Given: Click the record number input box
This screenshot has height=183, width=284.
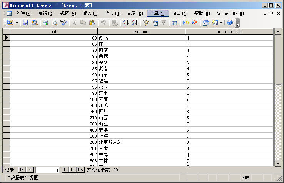Looking at the screenshot, I should click(48, 170).
